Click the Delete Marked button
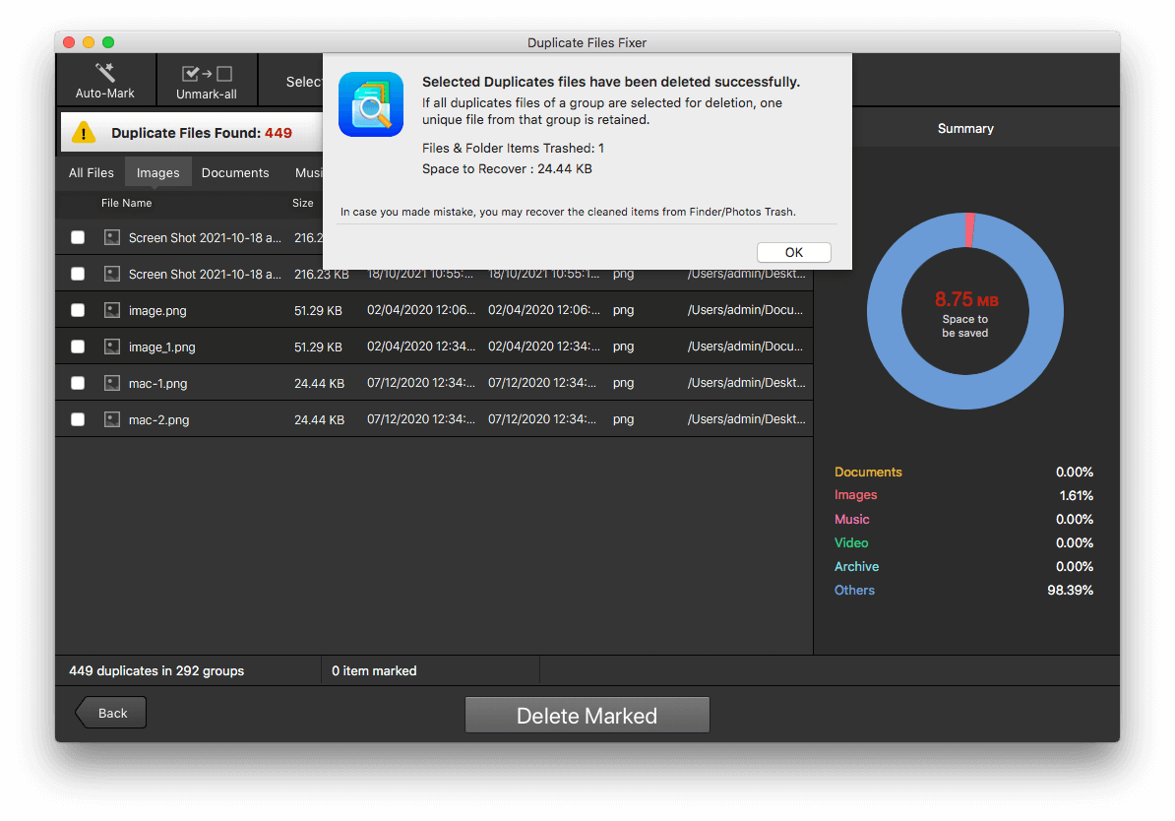The image size is (1175, 821). tap(587, 716)
